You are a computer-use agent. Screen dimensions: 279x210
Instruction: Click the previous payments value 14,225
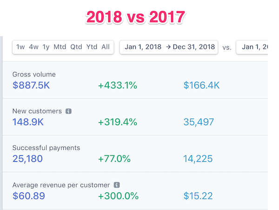198,159
